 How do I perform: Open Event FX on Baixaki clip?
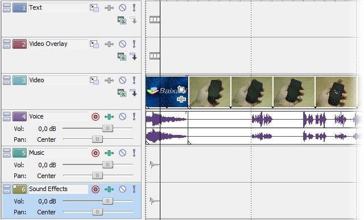coord(181,99)
